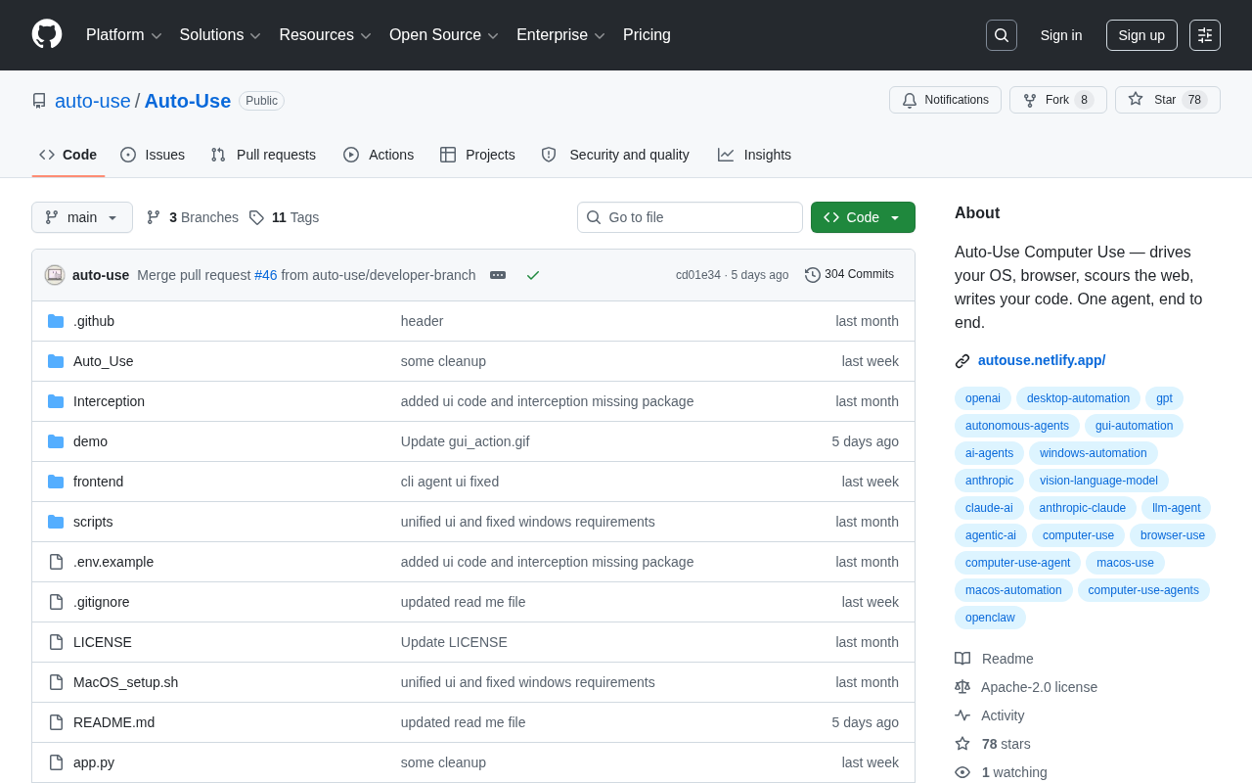Open the green Code dropdown button

(x=863, y=217)
